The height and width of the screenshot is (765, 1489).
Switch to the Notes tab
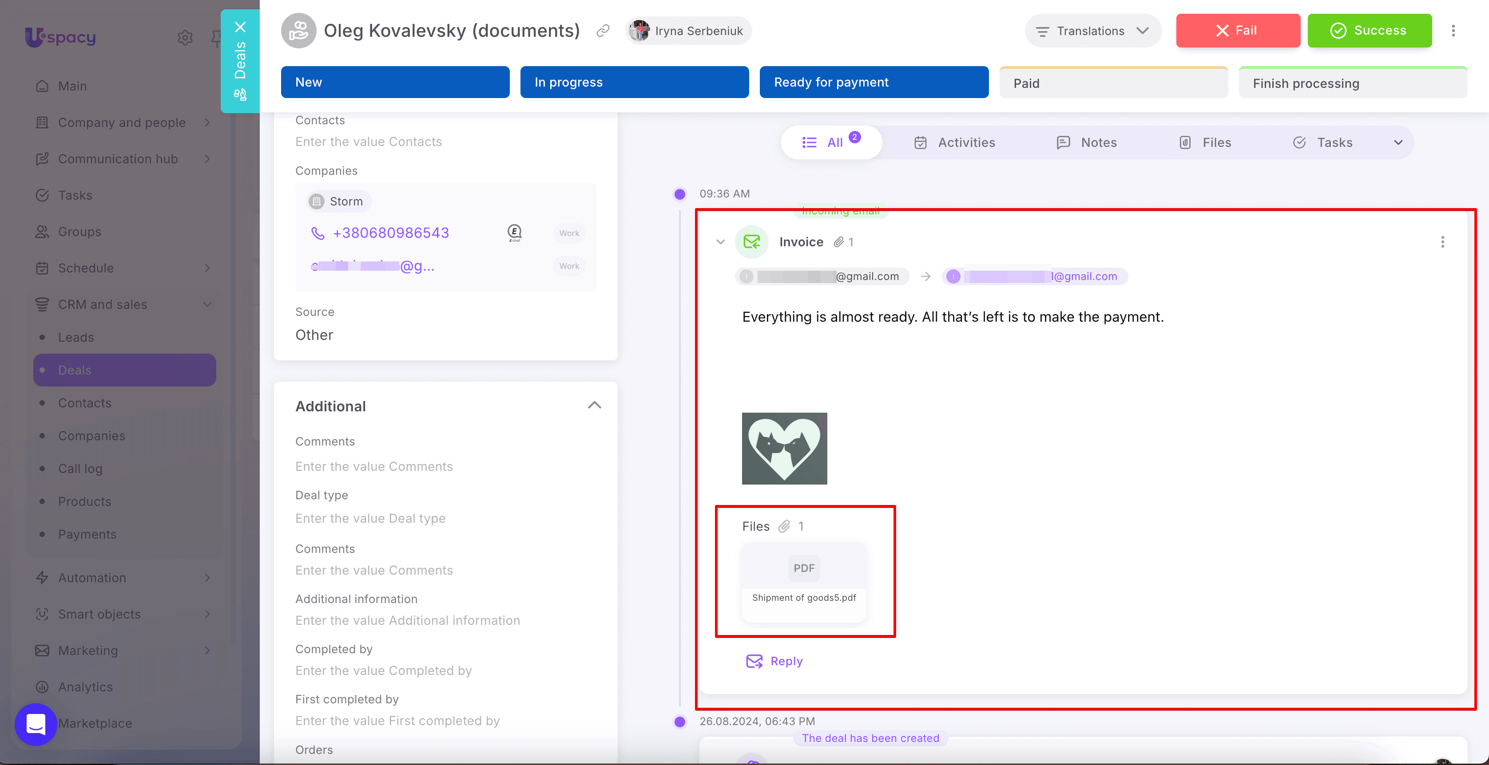click(1087, 143)
